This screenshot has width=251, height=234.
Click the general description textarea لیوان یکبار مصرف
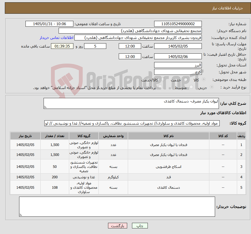pos(131,103)
